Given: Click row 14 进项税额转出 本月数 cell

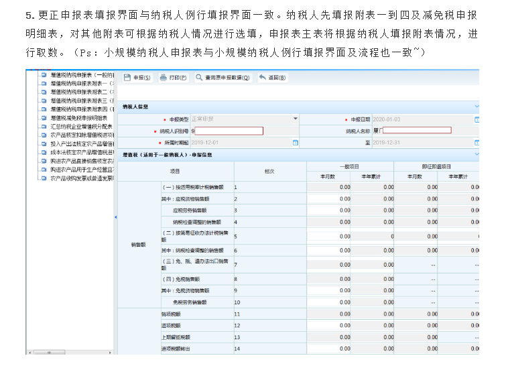Looking at the screenshot, I should click(328, 349).
